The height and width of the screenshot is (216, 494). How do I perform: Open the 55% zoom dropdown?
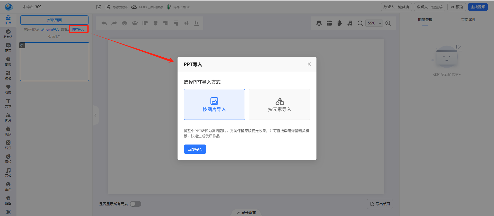[374, 23]
